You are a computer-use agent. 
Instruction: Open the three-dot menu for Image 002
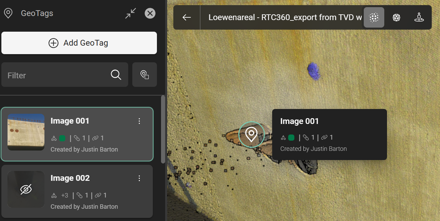tap(139, 178)
